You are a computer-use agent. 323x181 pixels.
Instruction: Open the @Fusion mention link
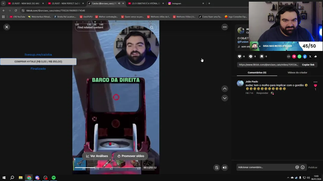[x=243, y=42]
